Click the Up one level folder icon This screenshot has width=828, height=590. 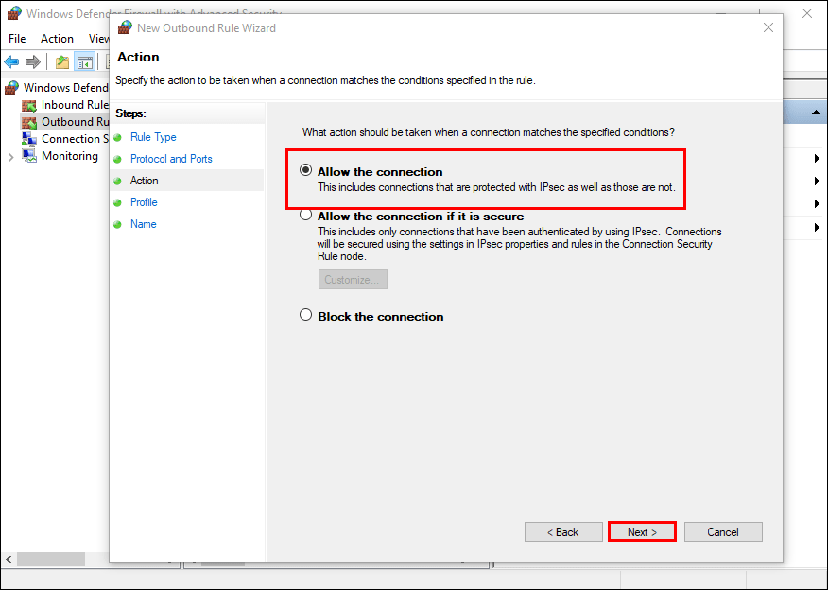(62, 61)
